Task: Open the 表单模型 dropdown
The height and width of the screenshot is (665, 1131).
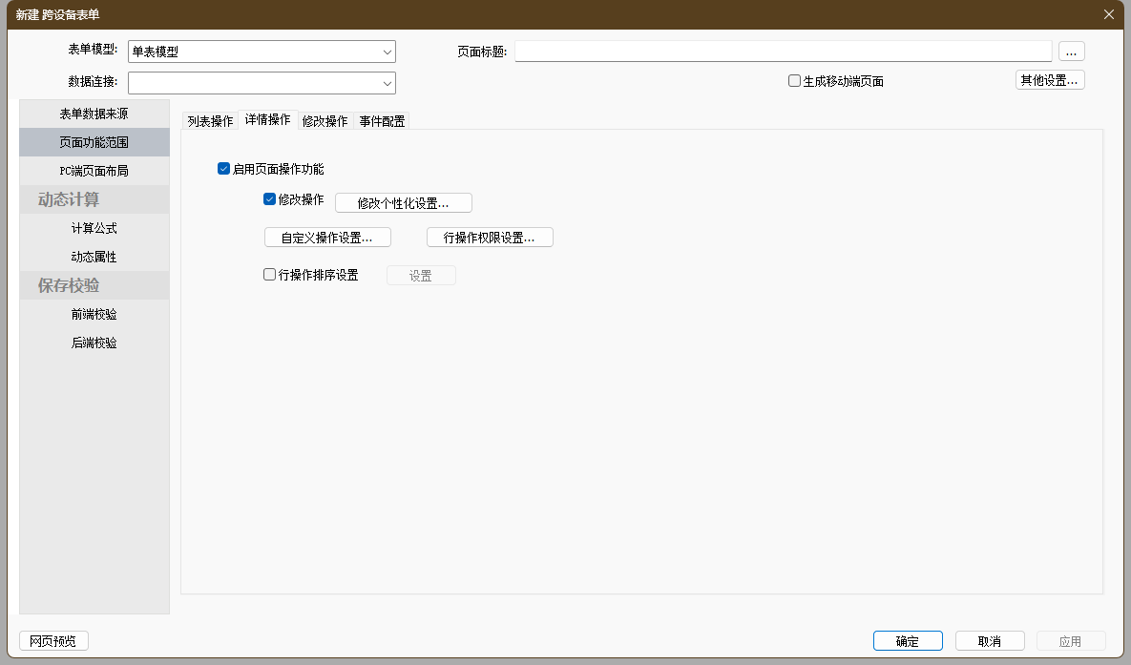Action: 387,52
